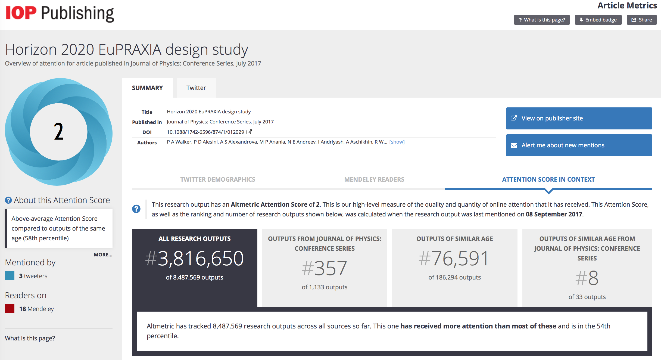The height and width of the screenshot is (360, 661).
Task: Open the Twitter tab
Action: 196,88
